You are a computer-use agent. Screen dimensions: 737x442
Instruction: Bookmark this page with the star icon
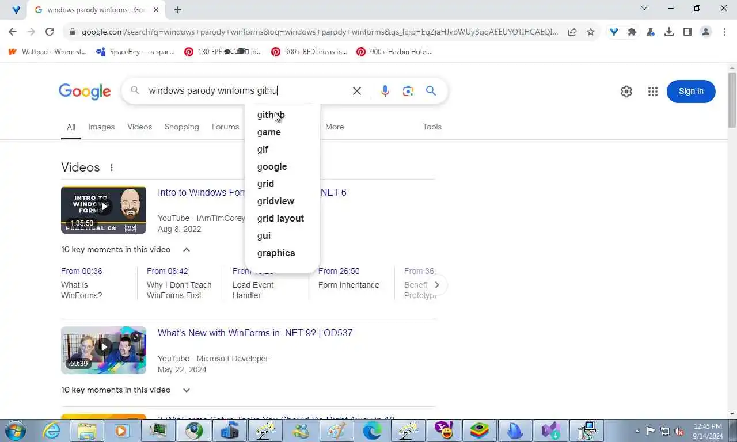[591, 32]
